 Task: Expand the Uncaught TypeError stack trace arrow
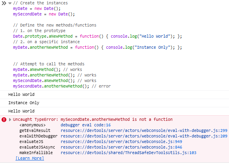pyautogui.click(x=10, y=120)
